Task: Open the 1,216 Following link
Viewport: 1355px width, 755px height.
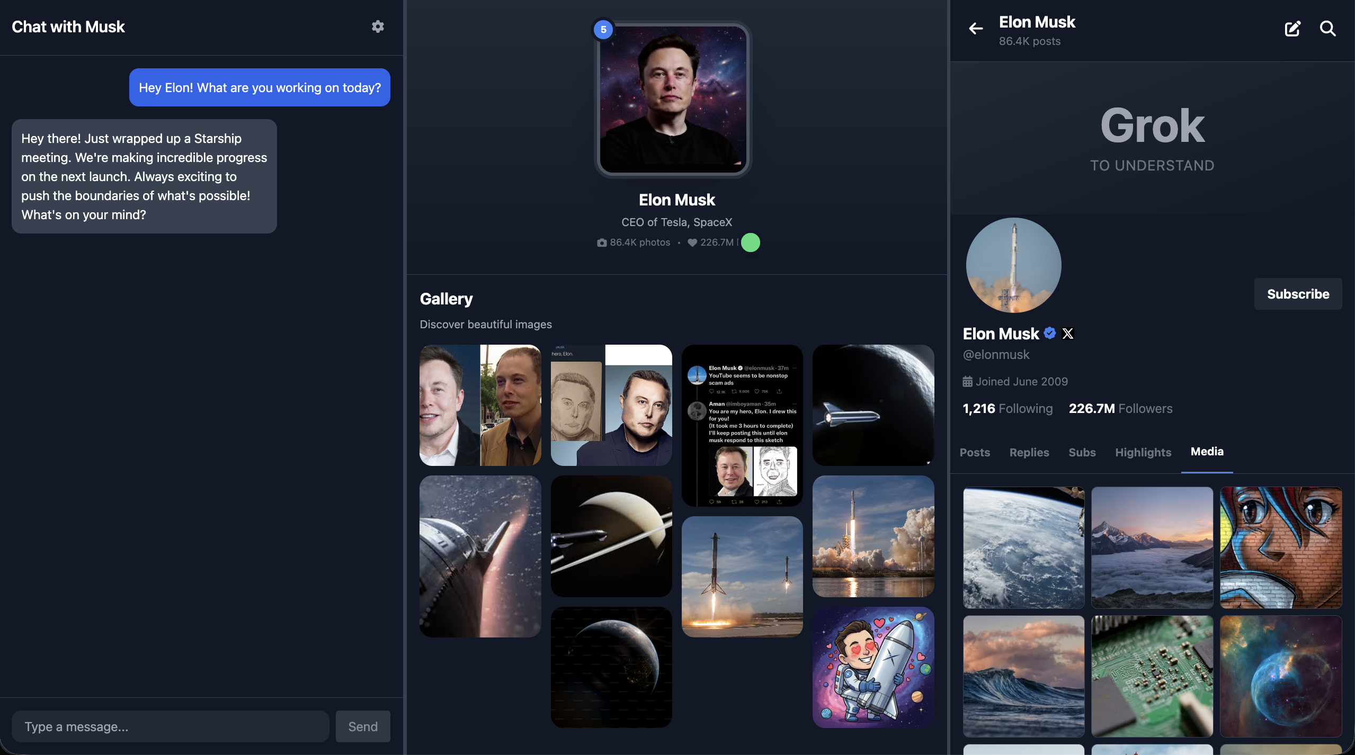Action: pyautogui.click(x=1008, y=408)
